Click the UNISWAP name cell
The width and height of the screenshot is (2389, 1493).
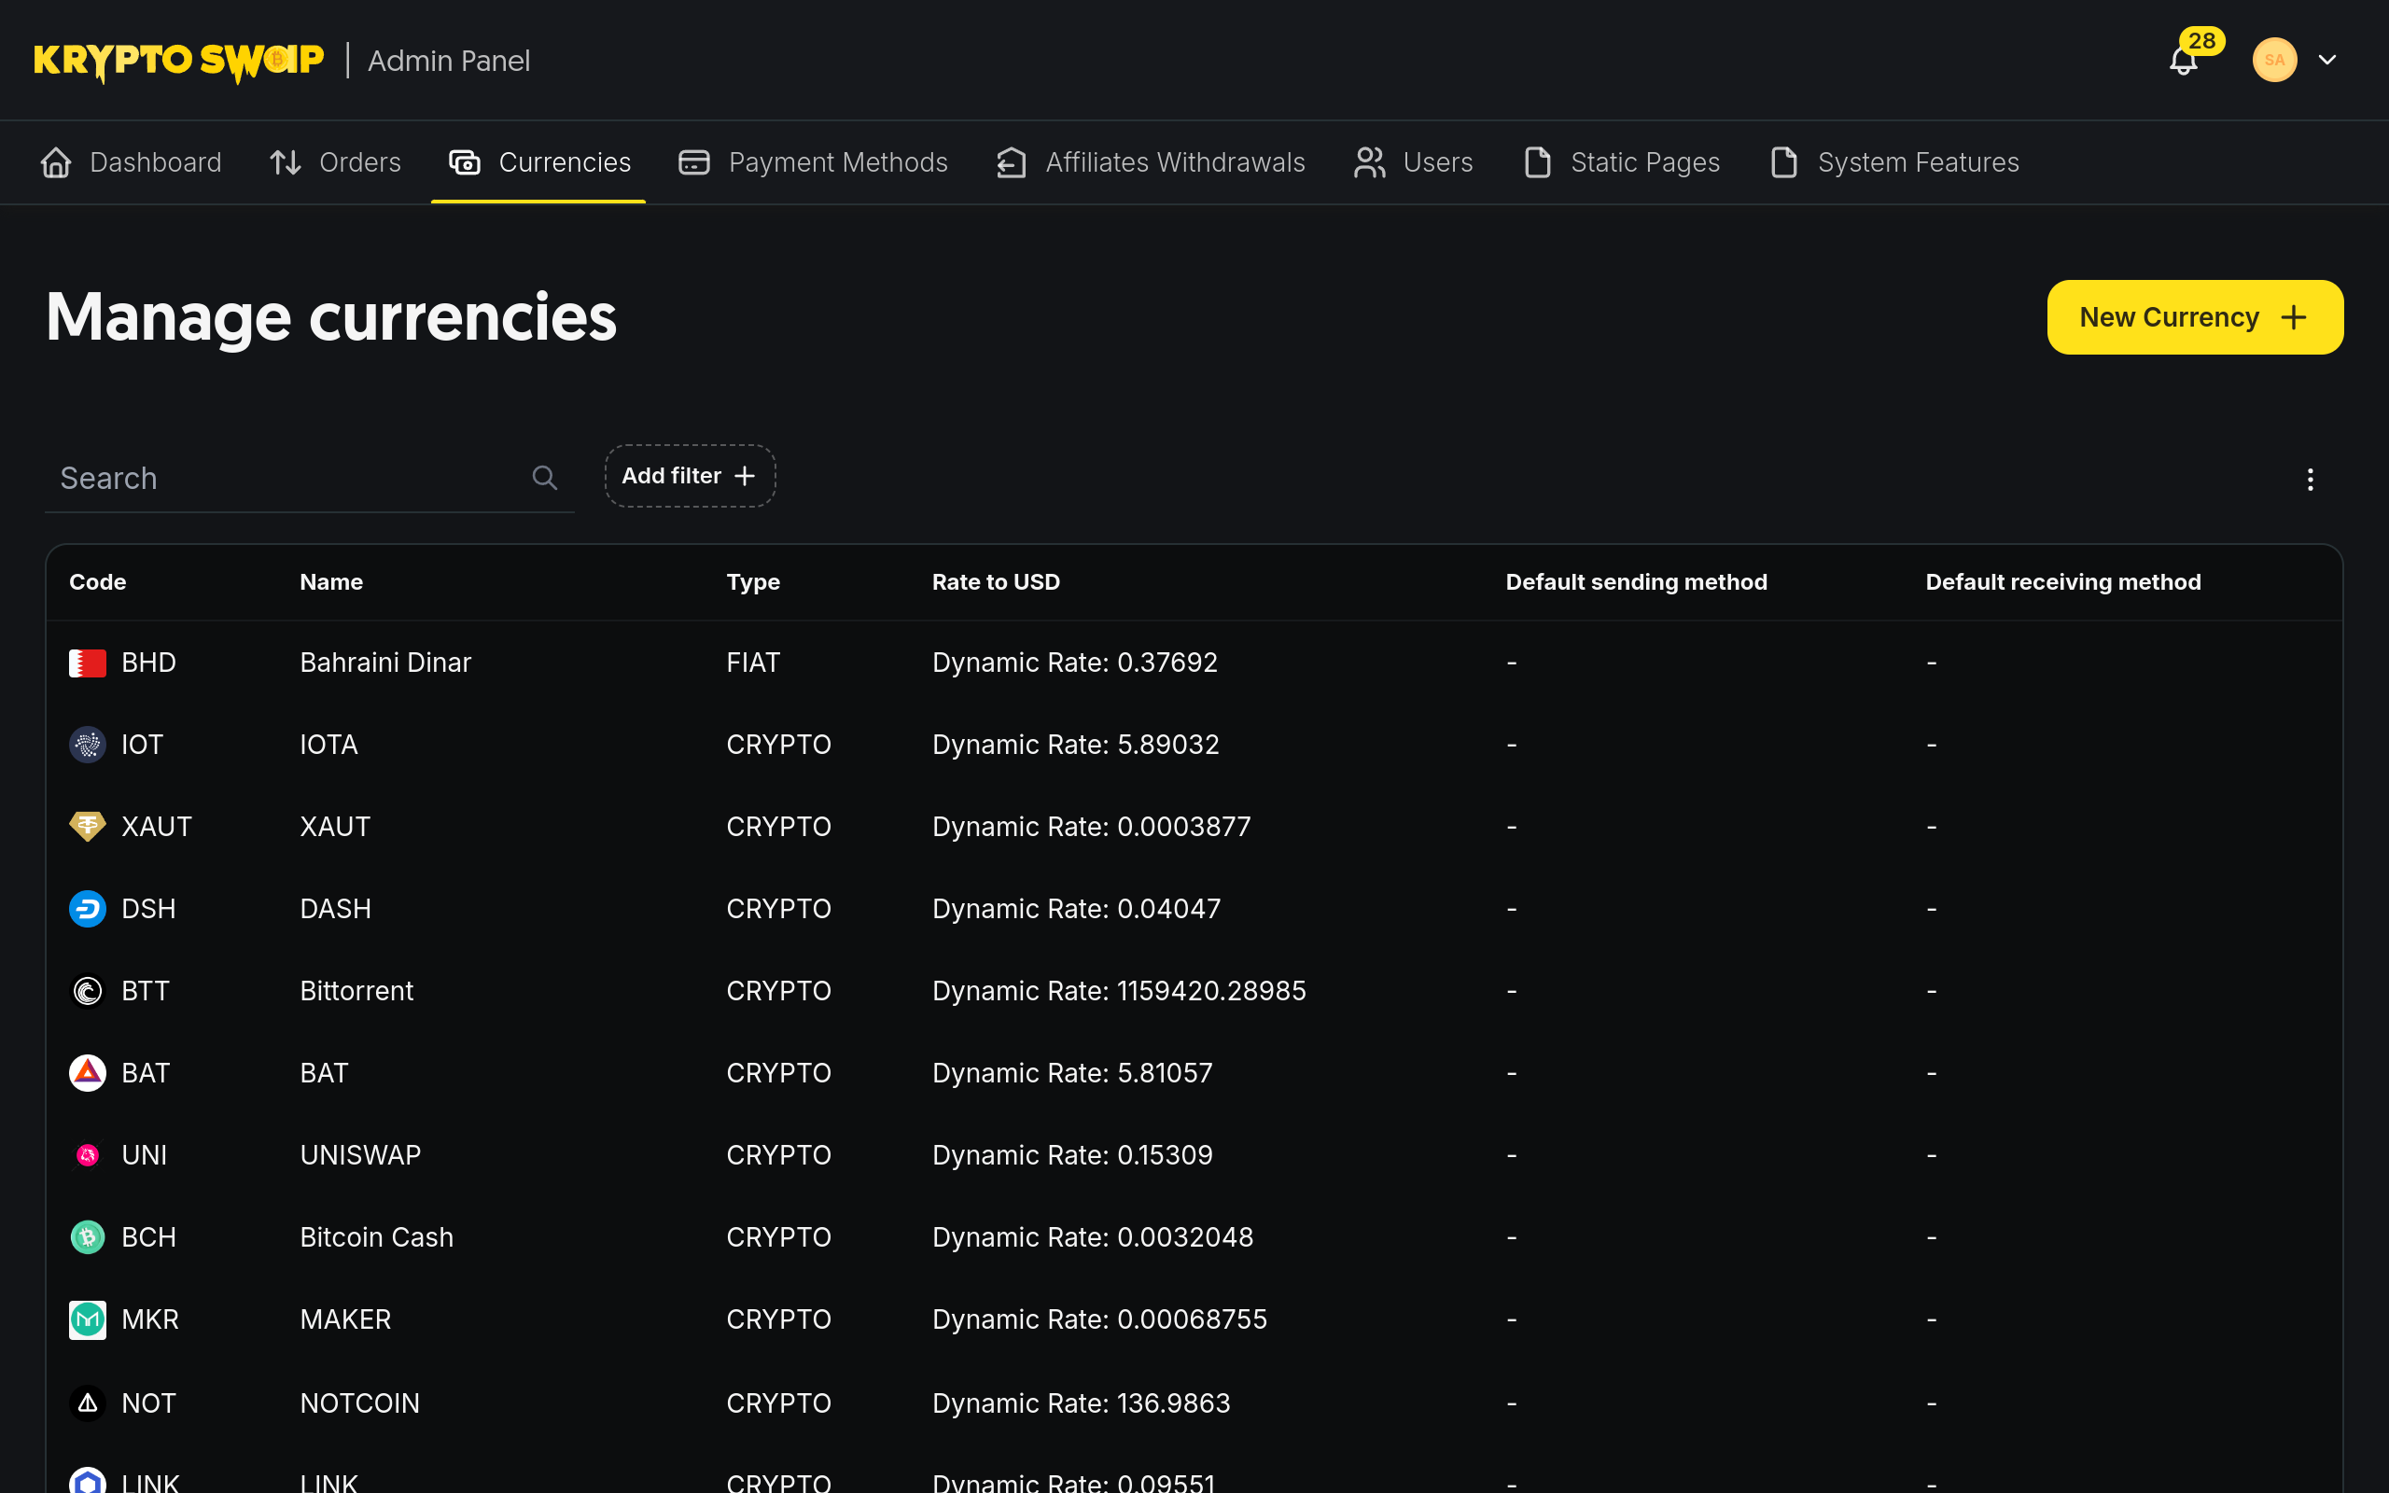pos(360,1154)
